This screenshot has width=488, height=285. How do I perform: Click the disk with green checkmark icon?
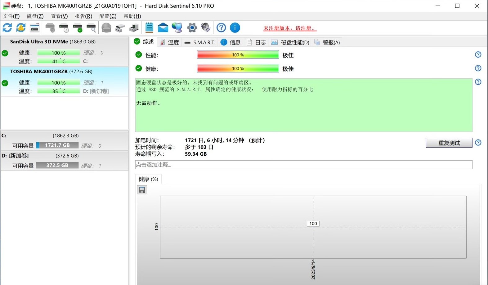tap(78, 28)
